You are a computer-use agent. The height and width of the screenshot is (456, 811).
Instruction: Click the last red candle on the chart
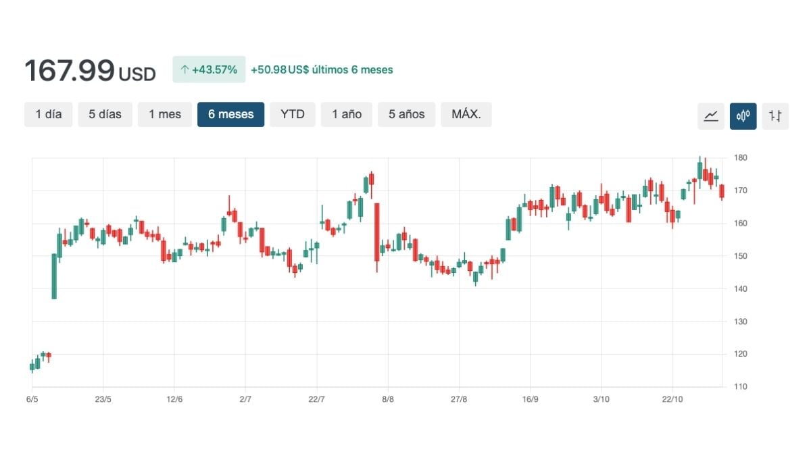(x=722, y=191)
